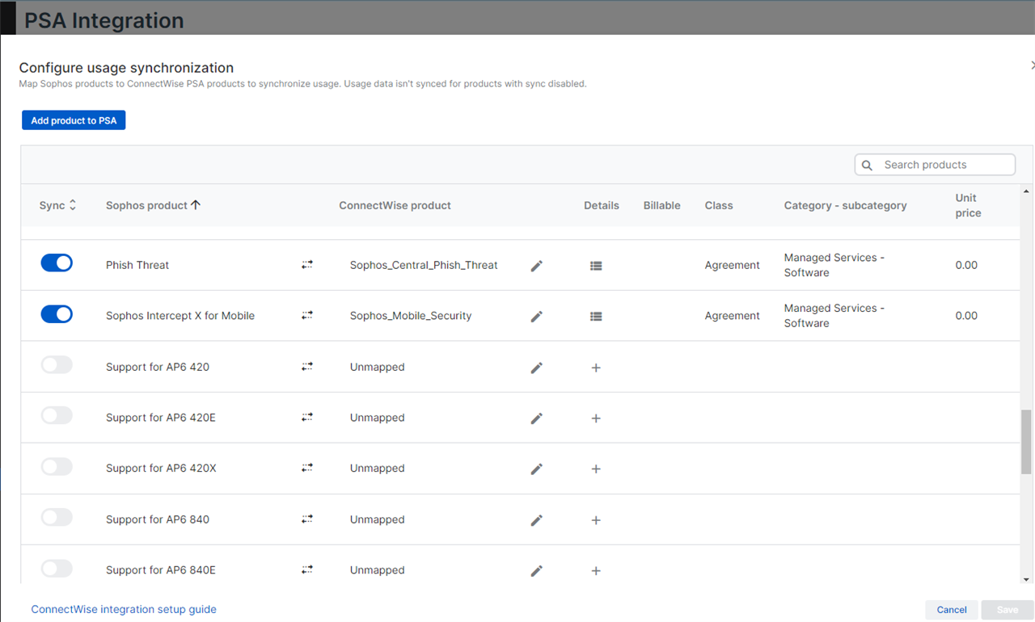Click plus icon in Support for AP6 420X row
The image size is (1035, 622).
click(x=596, y=469)
